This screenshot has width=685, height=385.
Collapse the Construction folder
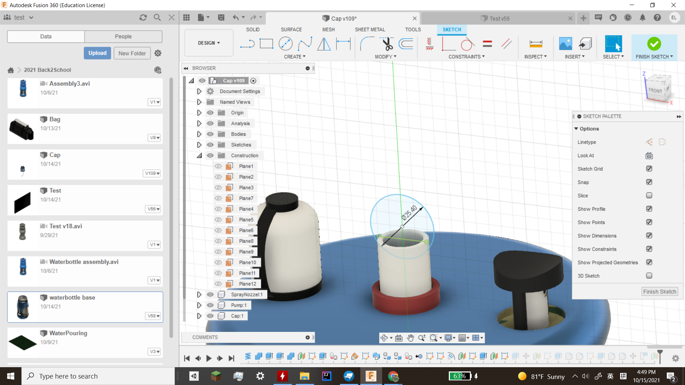point(199,155)
